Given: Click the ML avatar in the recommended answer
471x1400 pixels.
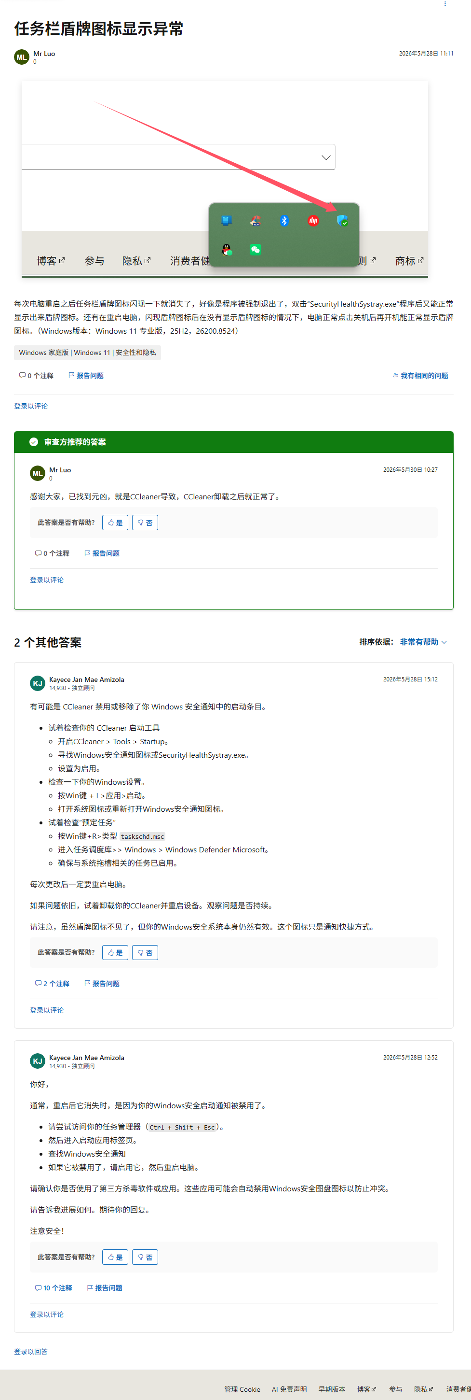Looking at the screenshot, I should [38, 473].
